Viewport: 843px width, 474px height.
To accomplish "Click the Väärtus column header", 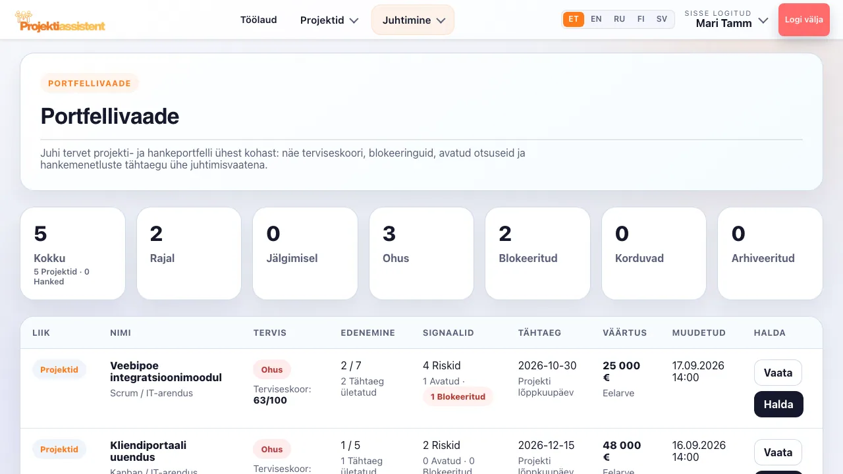I will point(625,333).
